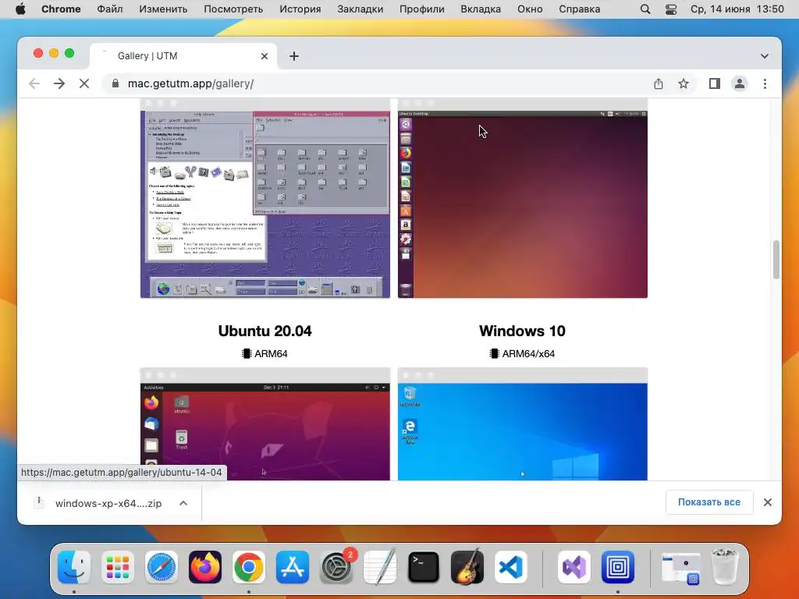Open Visual Studio (purple) from the Dock
799x599 pixels.
[x=574, y=567]
